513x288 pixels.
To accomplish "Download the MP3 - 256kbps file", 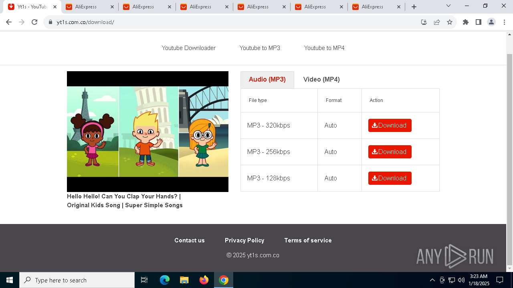I will 390,152.
